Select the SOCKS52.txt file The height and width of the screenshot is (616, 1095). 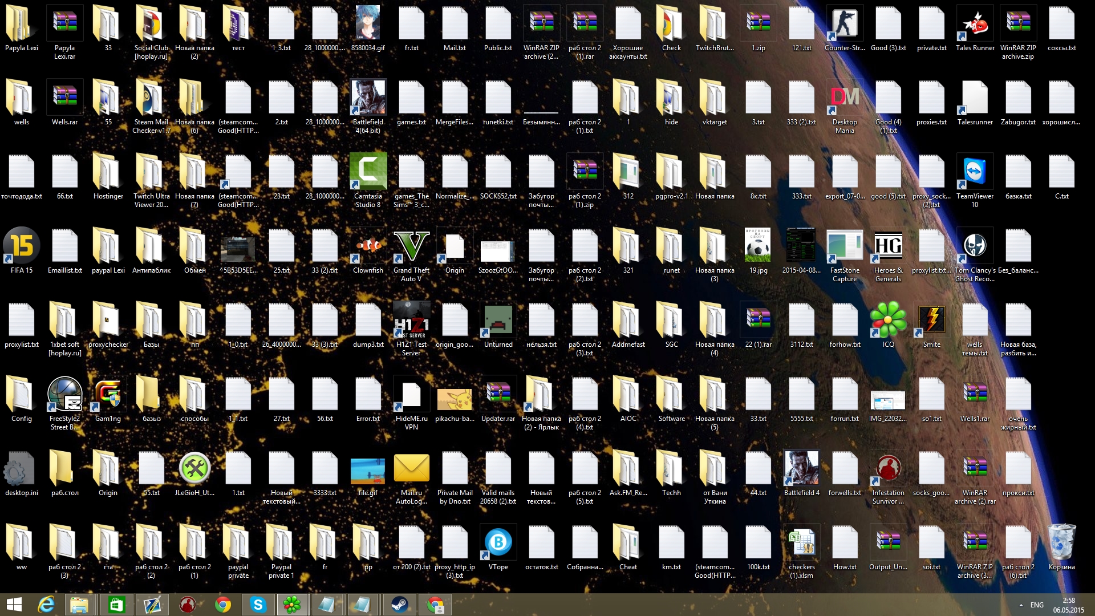pos(498,172)
